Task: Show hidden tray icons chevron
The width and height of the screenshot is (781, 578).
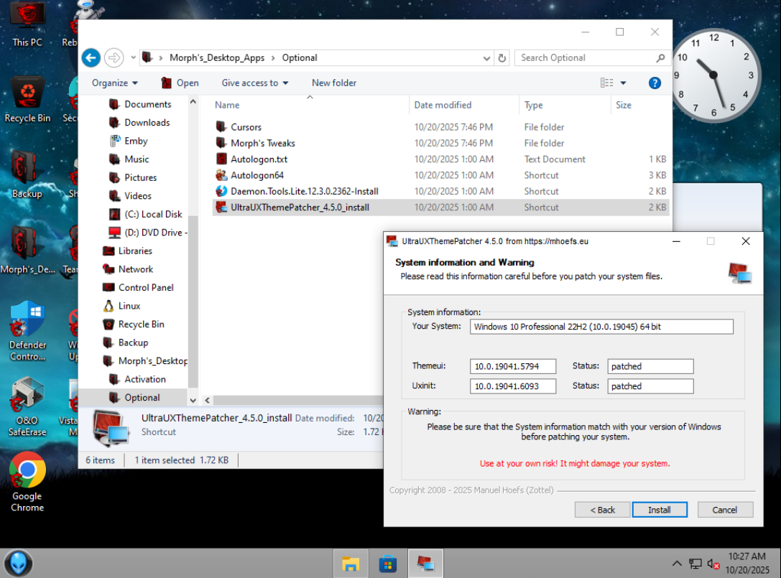Action: (x=677, y=564)
